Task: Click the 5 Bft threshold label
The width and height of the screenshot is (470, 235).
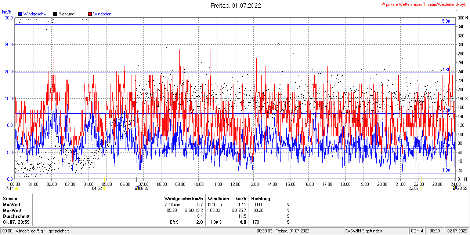Action: (446, 21)
